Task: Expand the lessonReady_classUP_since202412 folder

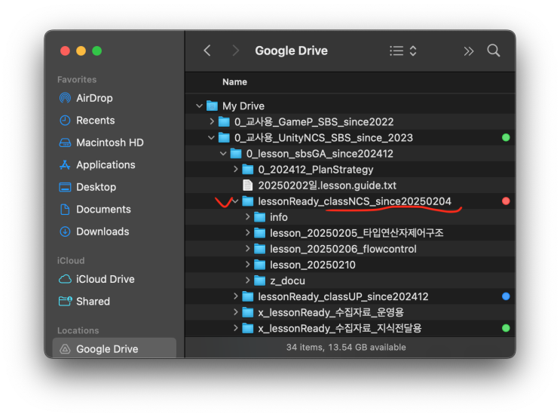Action: tap(236, 296)
